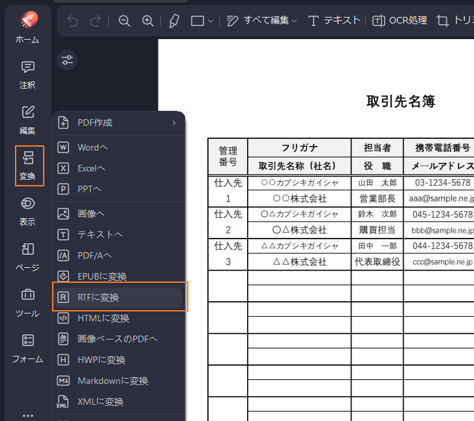
Task: Click the redo arrow in toolbar
Action: [x=95, y=21]
